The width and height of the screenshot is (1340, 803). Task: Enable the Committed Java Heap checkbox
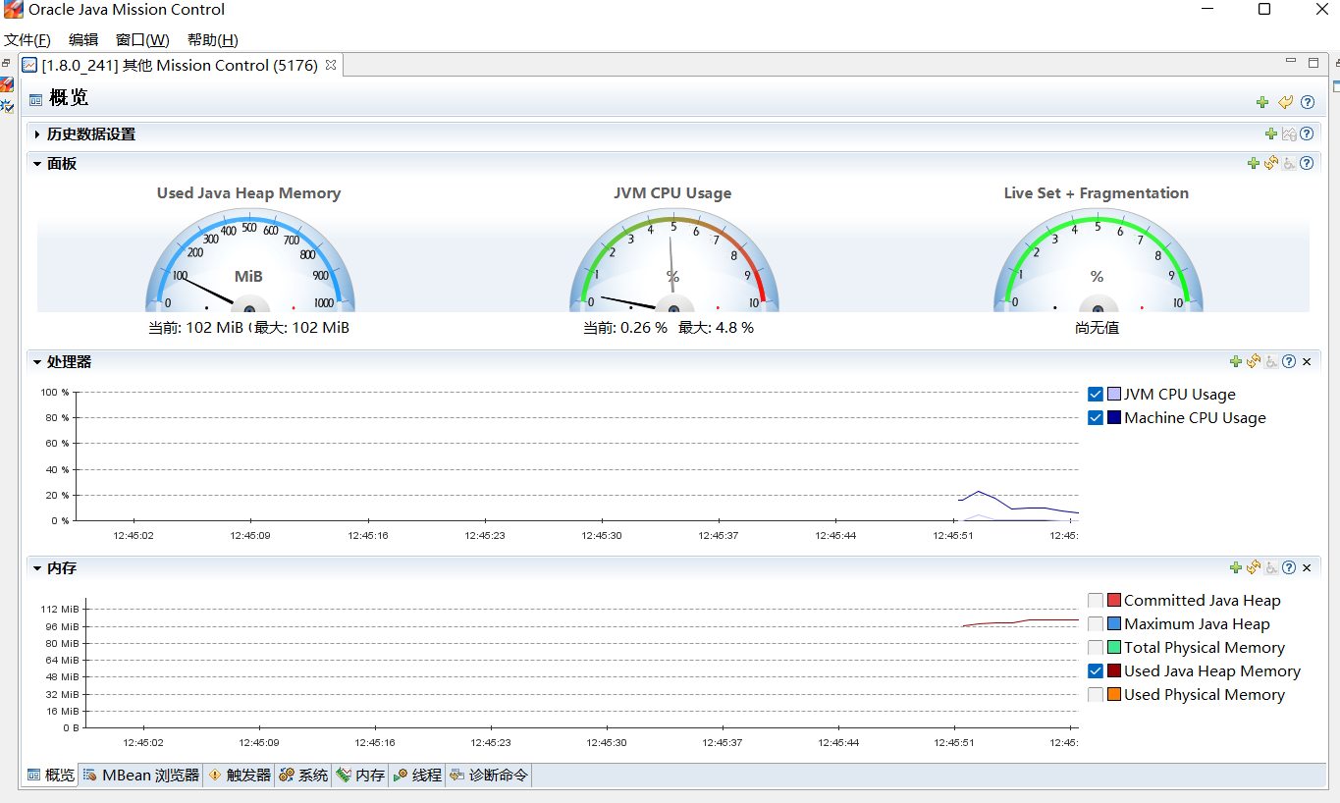[x=1096, y=601]
